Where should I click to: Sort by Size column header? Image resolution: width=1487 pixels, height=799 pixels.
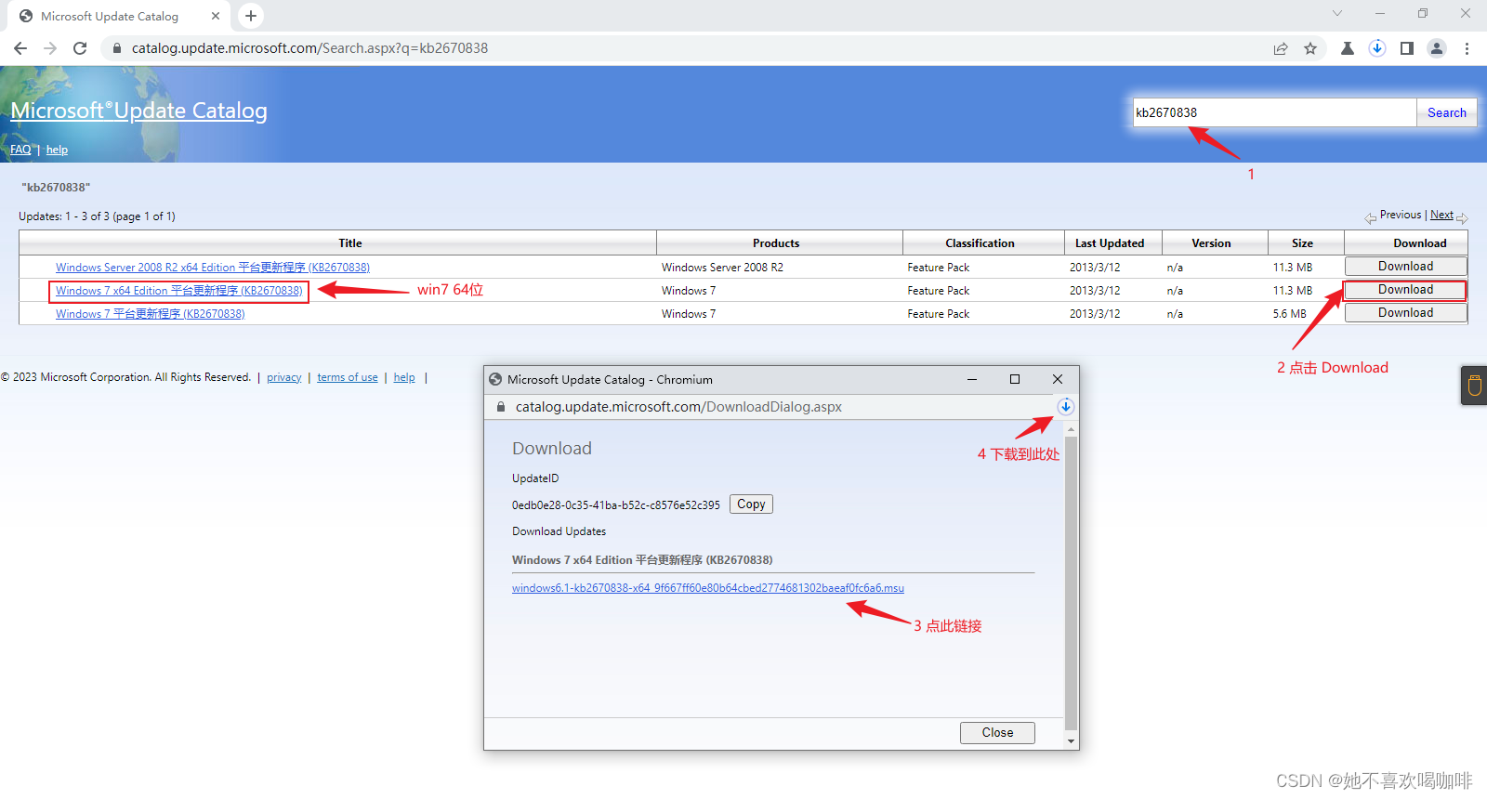click(1302, 243)
